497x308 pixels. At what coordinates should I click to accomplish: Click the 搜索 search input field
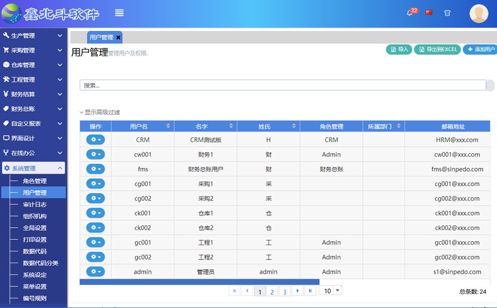282,86
